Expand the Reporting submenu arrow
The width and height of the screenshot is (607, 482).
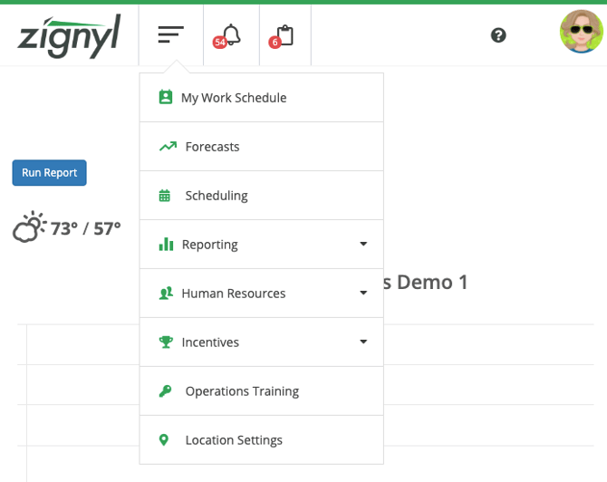[x=363, y=245]
